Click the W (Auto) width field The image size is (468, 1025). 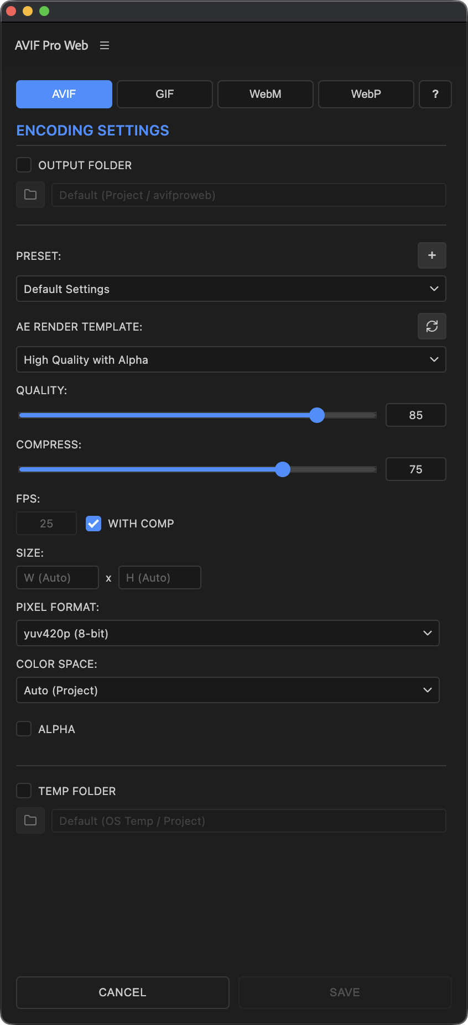click(58, 577)
